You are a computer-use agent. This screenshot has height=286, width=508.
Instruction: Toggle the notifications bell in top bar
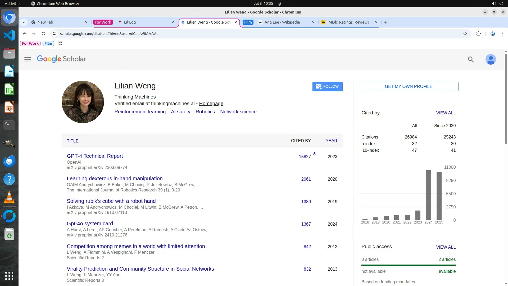coord(280,4)
